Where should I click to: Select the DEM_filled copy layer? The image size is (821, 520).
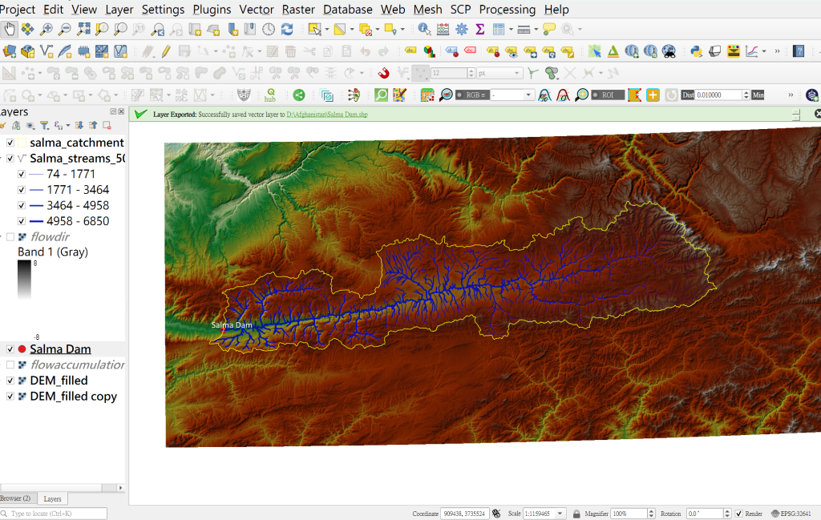click(73, 397)
